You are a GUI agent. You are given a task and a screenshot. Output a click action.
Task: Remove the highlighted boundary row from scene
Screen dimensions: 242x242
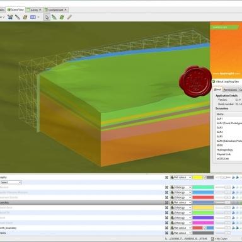click(x=166, y=202)
